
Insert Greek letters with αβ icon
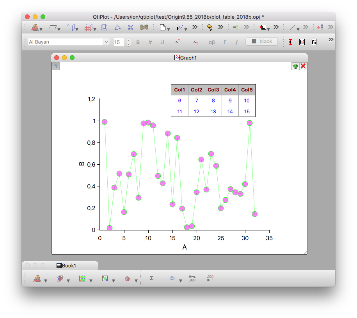coord(211,42)
